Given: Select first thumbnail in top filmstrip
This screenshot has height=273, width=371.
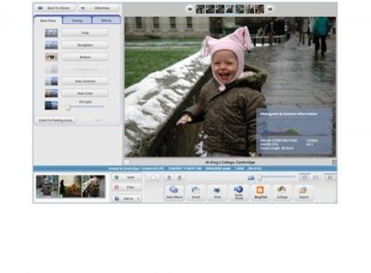Looking at the screenshot, I should click(x=200, y=9).
